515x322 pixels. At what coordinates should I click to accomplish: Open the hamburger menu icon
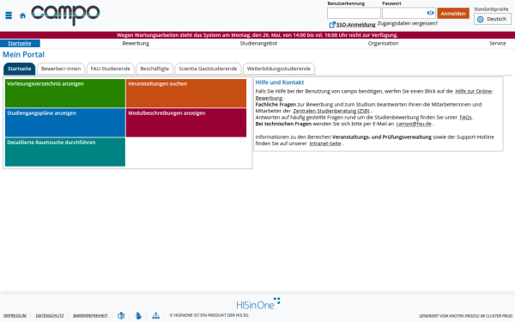[9, 15]
